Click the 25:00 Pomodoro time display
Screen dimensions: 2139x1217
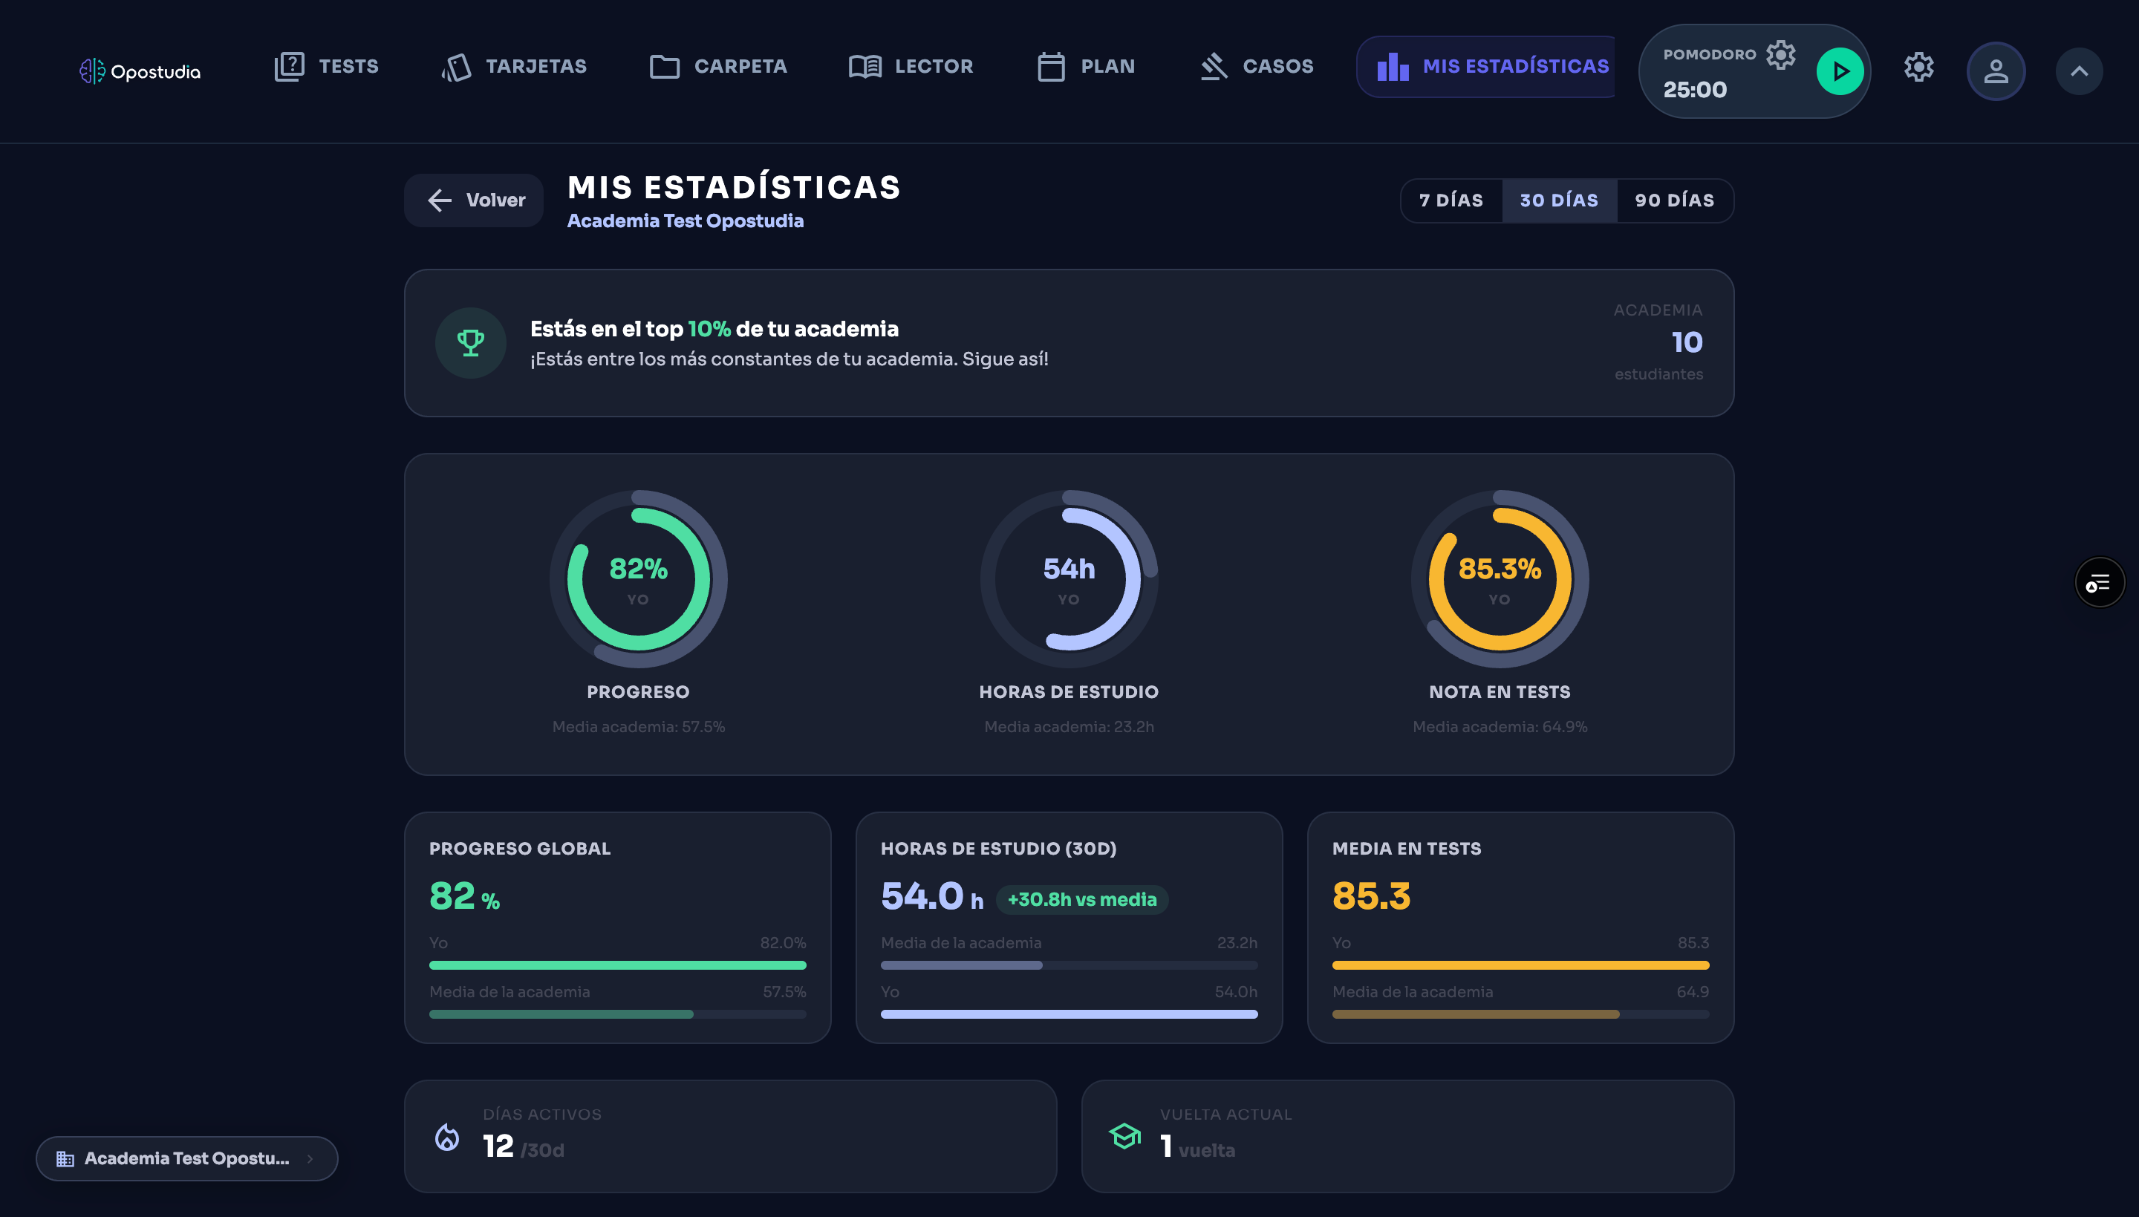(x=1694, y=89)
